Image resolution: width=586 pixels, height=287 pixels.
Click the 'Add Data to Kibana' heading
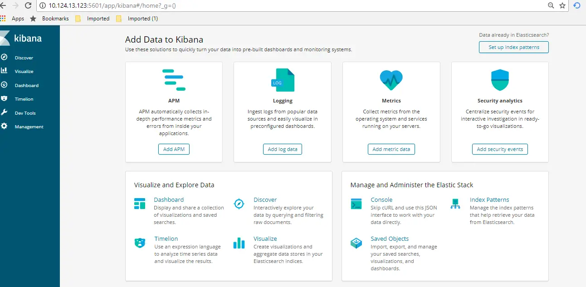pyautogui.click(x=164, y=39)
